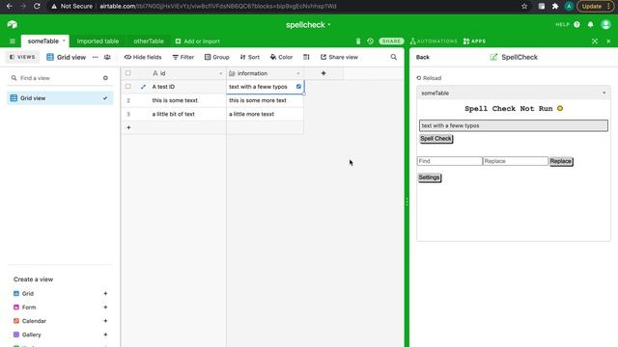Open Hide fields

tap(143, 57)
